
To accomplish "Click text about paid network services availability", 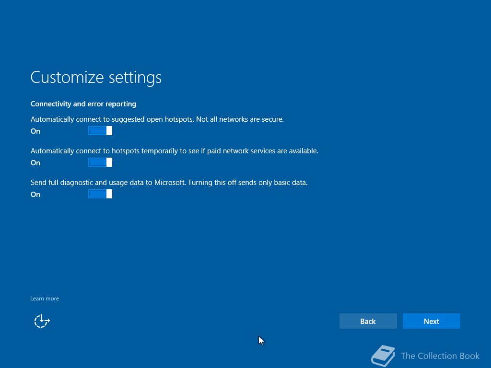I will pyautogui.click(x=175, y=151).
